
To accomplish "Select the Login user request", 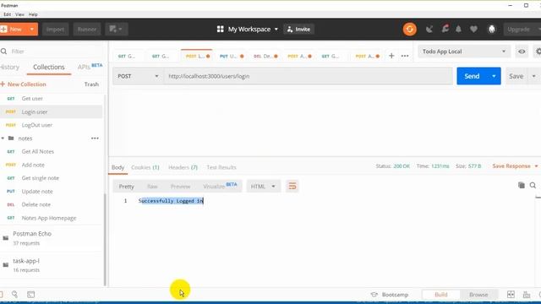I will coord(51,111).
